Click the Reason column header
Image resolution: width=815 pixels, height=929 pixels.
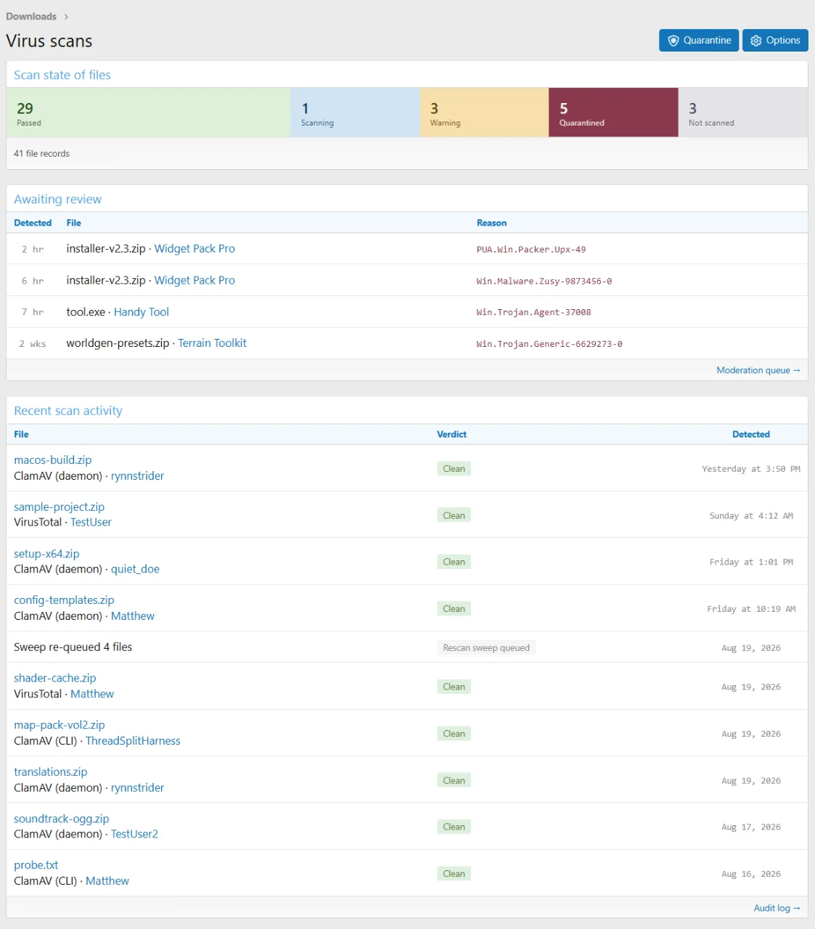(491, 223)
